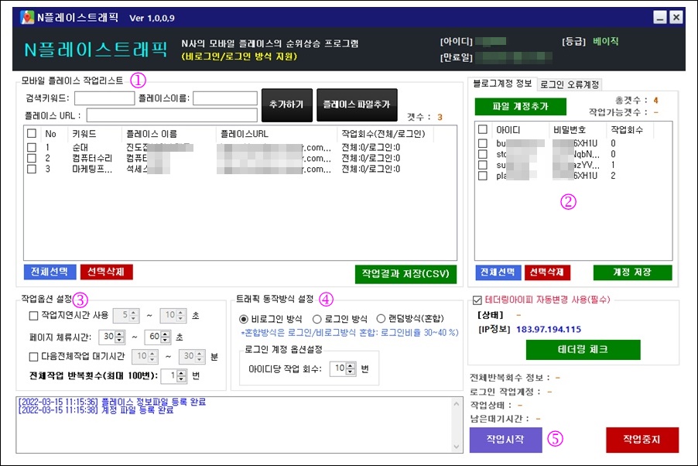This screenshot has width=698, height=466.
Task: Click the purple 작업시작 button
Action: tap(505, 440)
